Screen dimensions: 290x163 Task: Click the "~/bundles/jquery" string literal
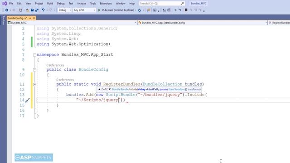pyautogui.click(x=160, y=95)
